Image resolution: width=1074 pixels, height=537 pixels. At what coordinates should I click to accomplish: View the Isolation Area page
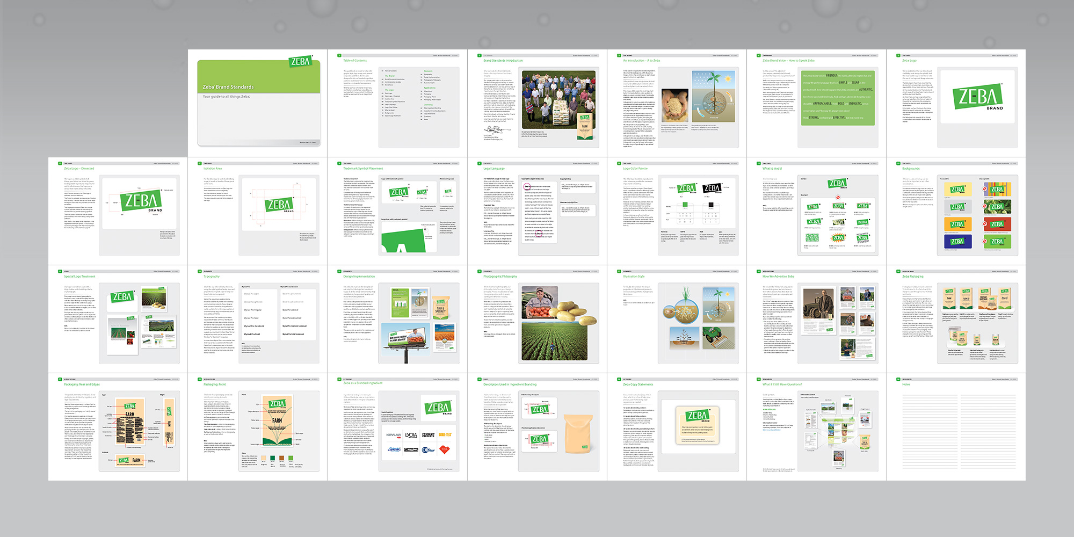258,211
